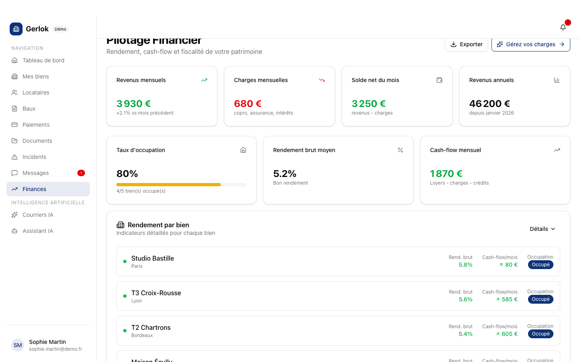Image resolution: width=580 pixels, height=362 pixels.
Task: Click the occupancy rate progress bar
Action: (181, 185)
